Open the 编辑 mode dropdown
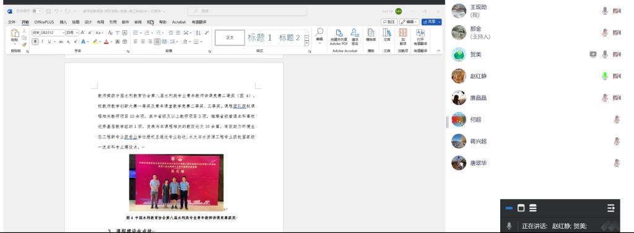 [x=409, y=22]
